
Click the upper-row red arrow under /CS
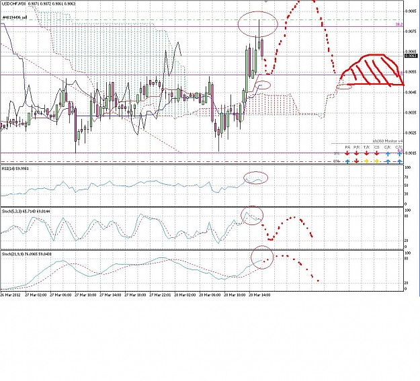(376, 153)
